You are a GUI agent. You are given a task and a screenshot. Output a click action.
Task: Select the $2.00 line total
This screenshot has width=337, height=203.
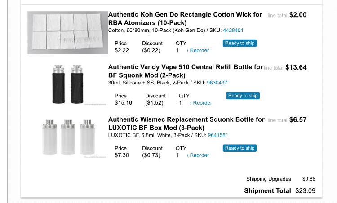point(298,15)
